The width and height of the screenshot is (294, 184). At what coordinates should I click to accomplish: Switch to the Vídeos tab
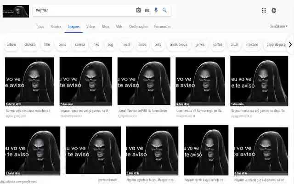click(x=91, y=27)
